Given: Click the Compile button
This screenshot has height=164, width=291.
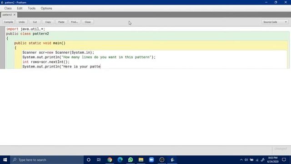Looking at the screenshot, I should coord(9,22).
